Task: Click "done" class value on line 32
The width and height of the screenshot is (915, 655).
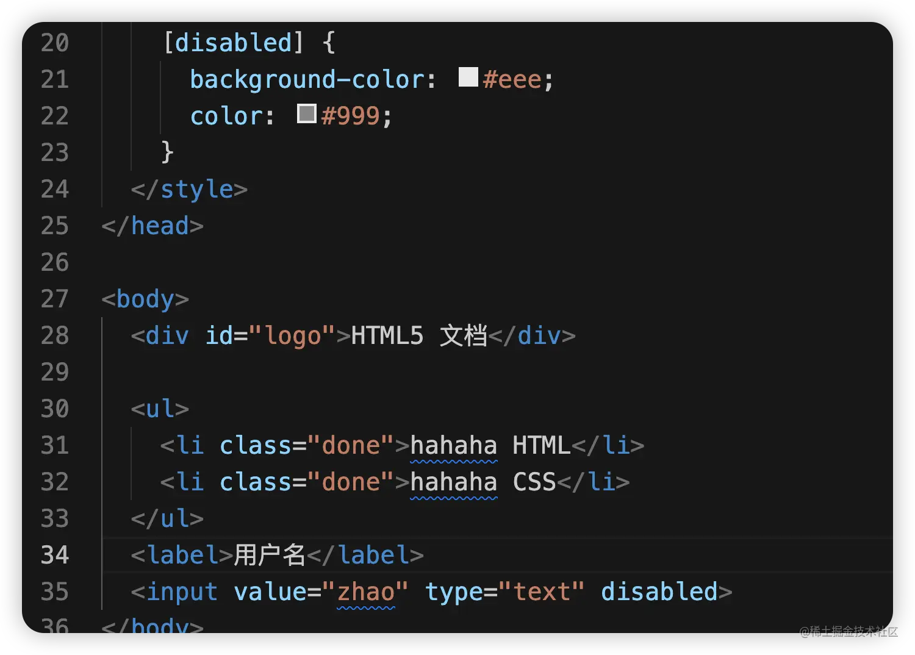Action: point(351,482)
